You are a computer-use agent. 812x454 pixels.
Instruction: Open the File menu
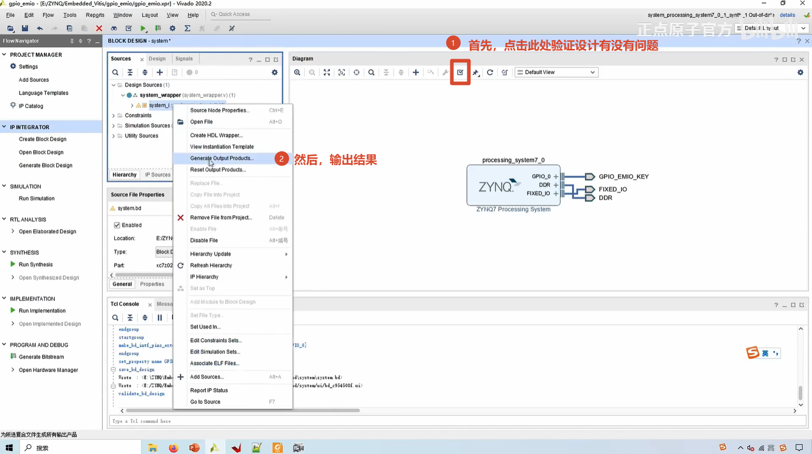10,15
